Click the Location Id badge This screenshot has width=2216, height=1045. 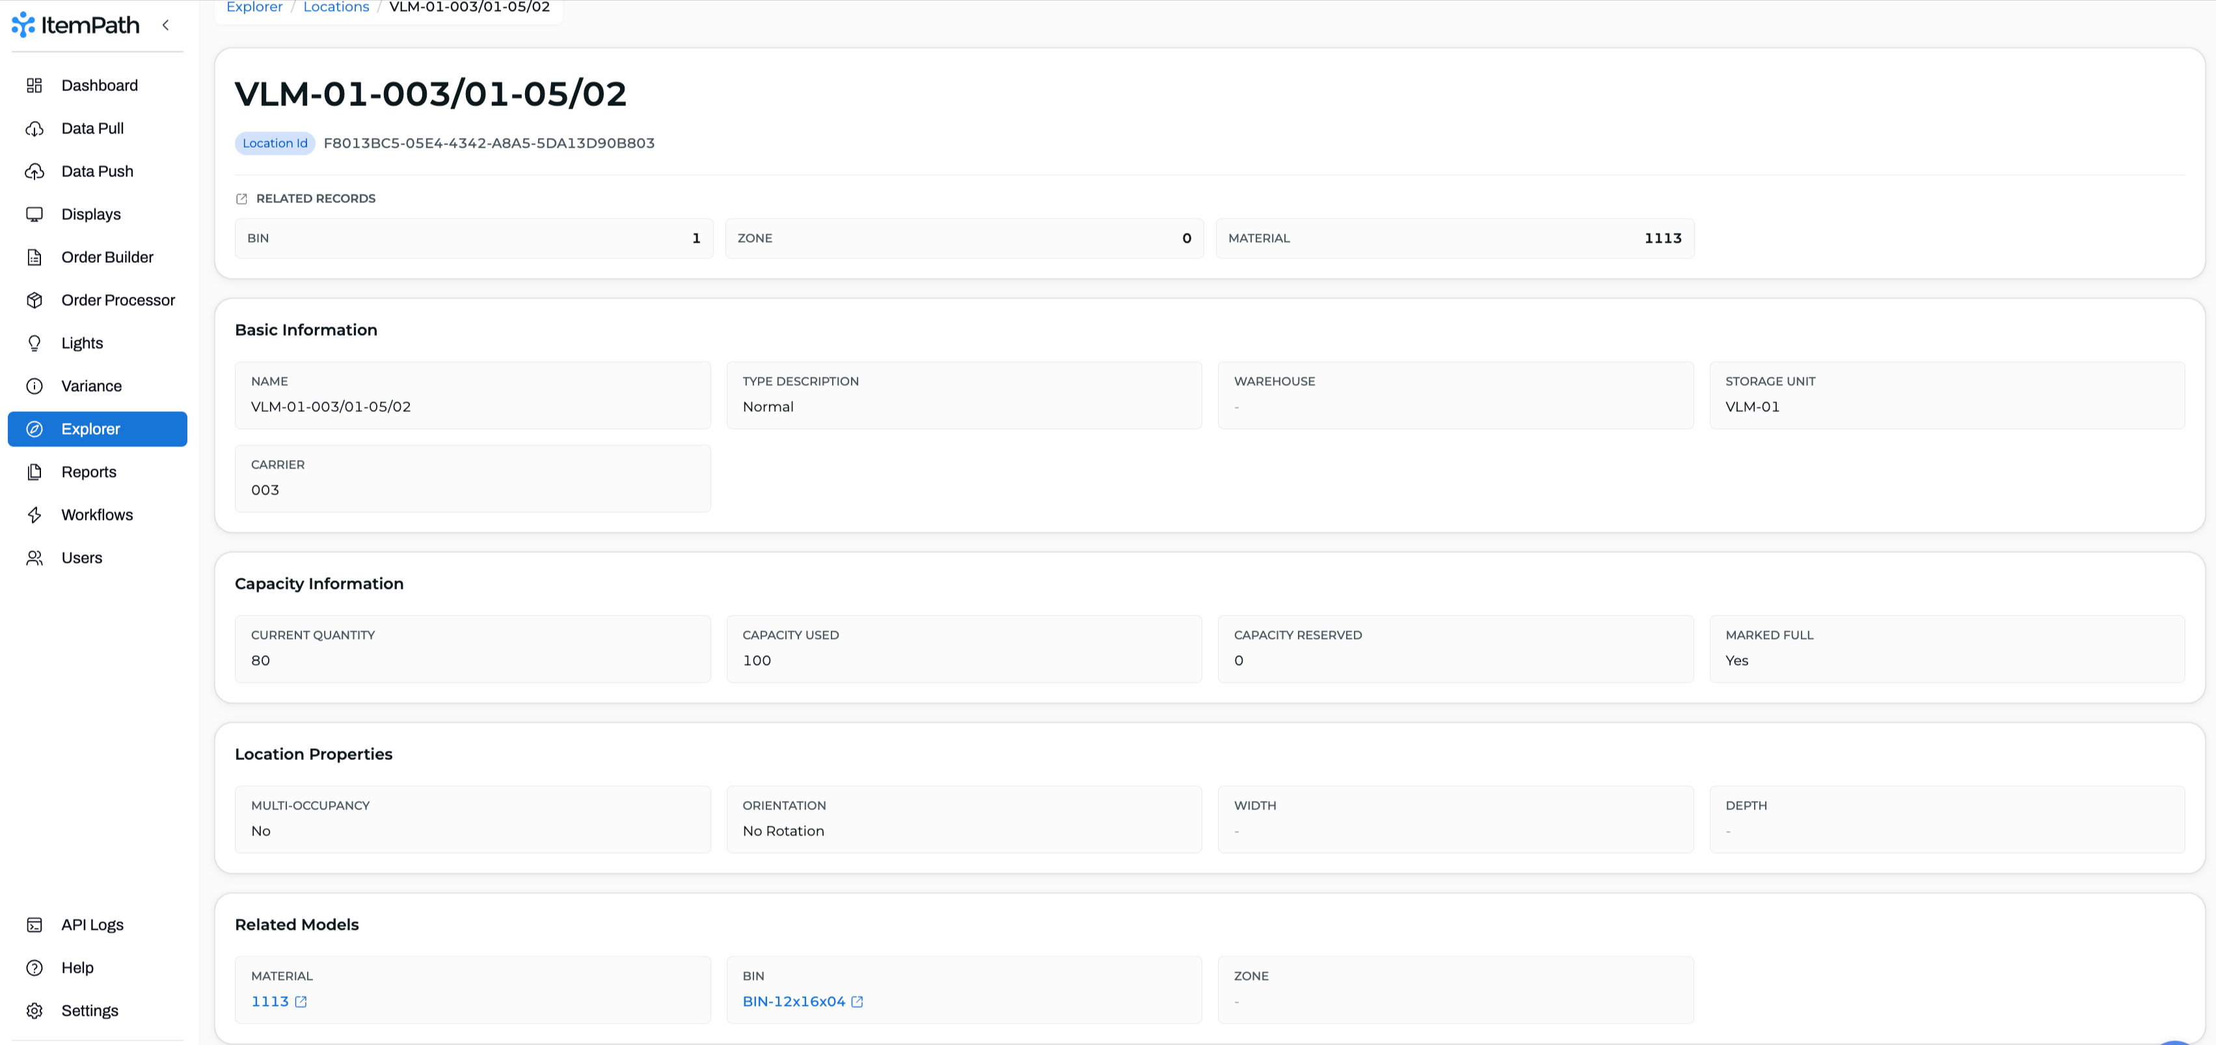275,142
